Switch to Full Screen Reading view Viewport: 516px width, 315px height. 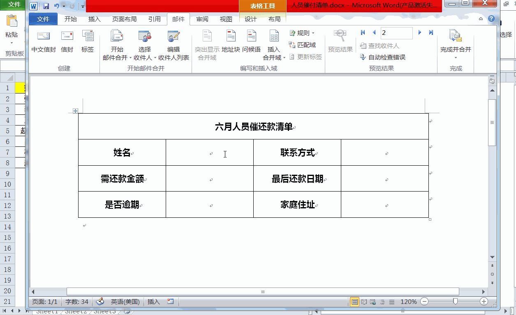click(364, 302)
